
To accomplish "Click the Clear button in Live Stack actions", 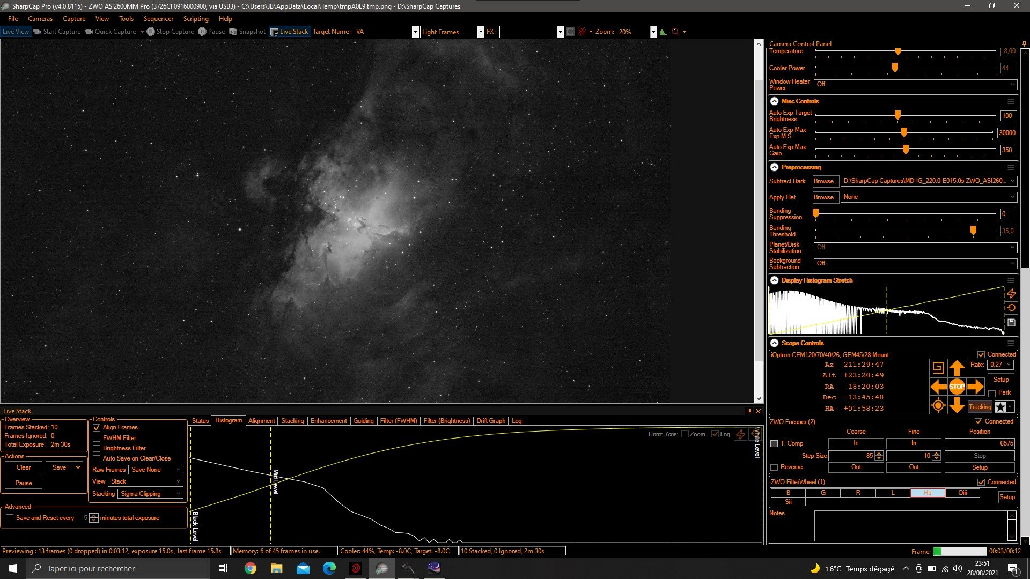I will 24,467.
